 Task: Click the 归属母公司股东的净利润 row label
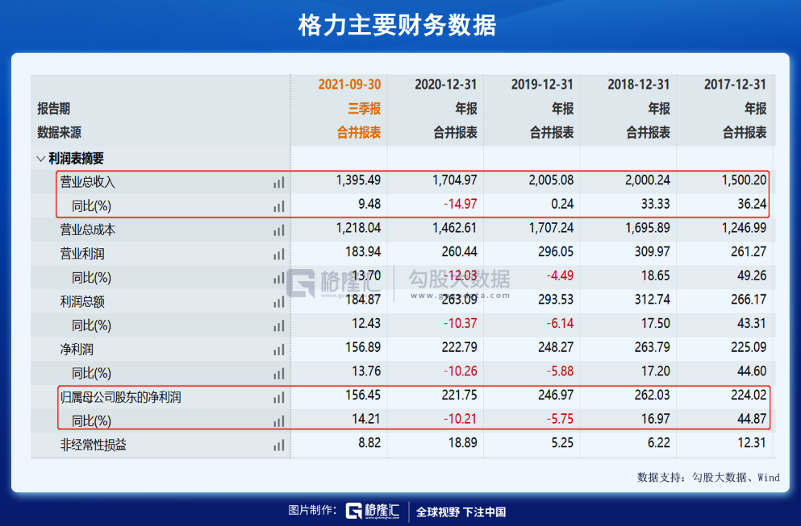coord(120,397)
